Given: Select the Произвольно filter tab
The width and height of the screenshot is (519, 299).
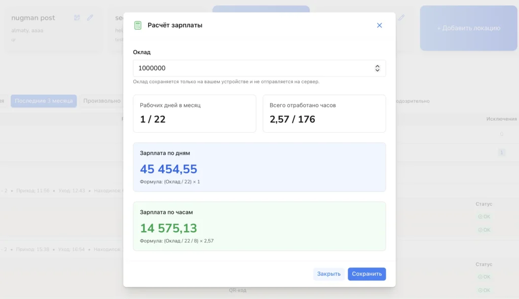Looking at the screenshot, I should 102,101.
